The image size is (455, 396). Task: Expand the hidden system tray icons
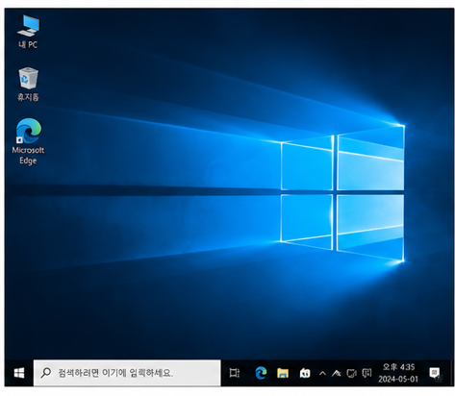pyautogui.click(x=322, y=373)
